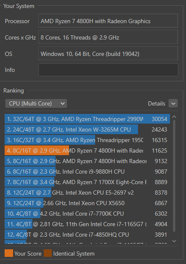Image resolution: width=186 pixels, height=264 pixels.
Task: Click the Cores x GHz label
Action: (20, 37)
